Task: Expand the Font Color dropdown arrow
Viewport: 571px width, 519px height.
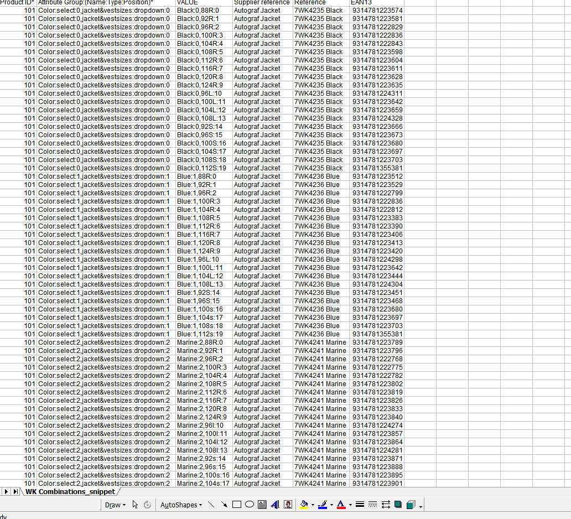Action: click(x=350, y=505)
